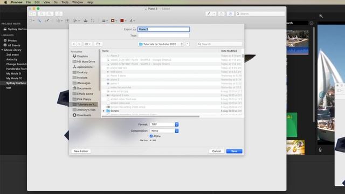Click the Search field in save dialog
The height and width of the screenshot is (194, 345).
click(x=219, y=44)
